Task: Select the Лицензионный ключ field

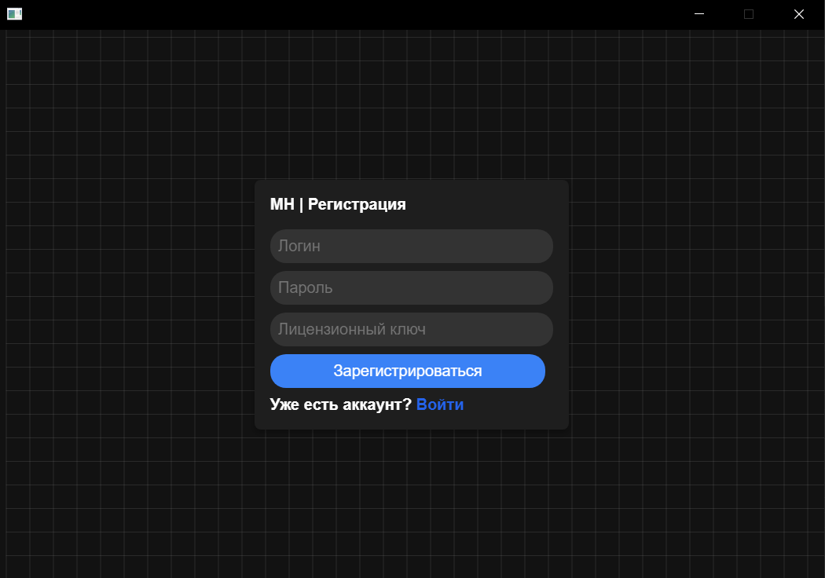Action: point(411,329)
